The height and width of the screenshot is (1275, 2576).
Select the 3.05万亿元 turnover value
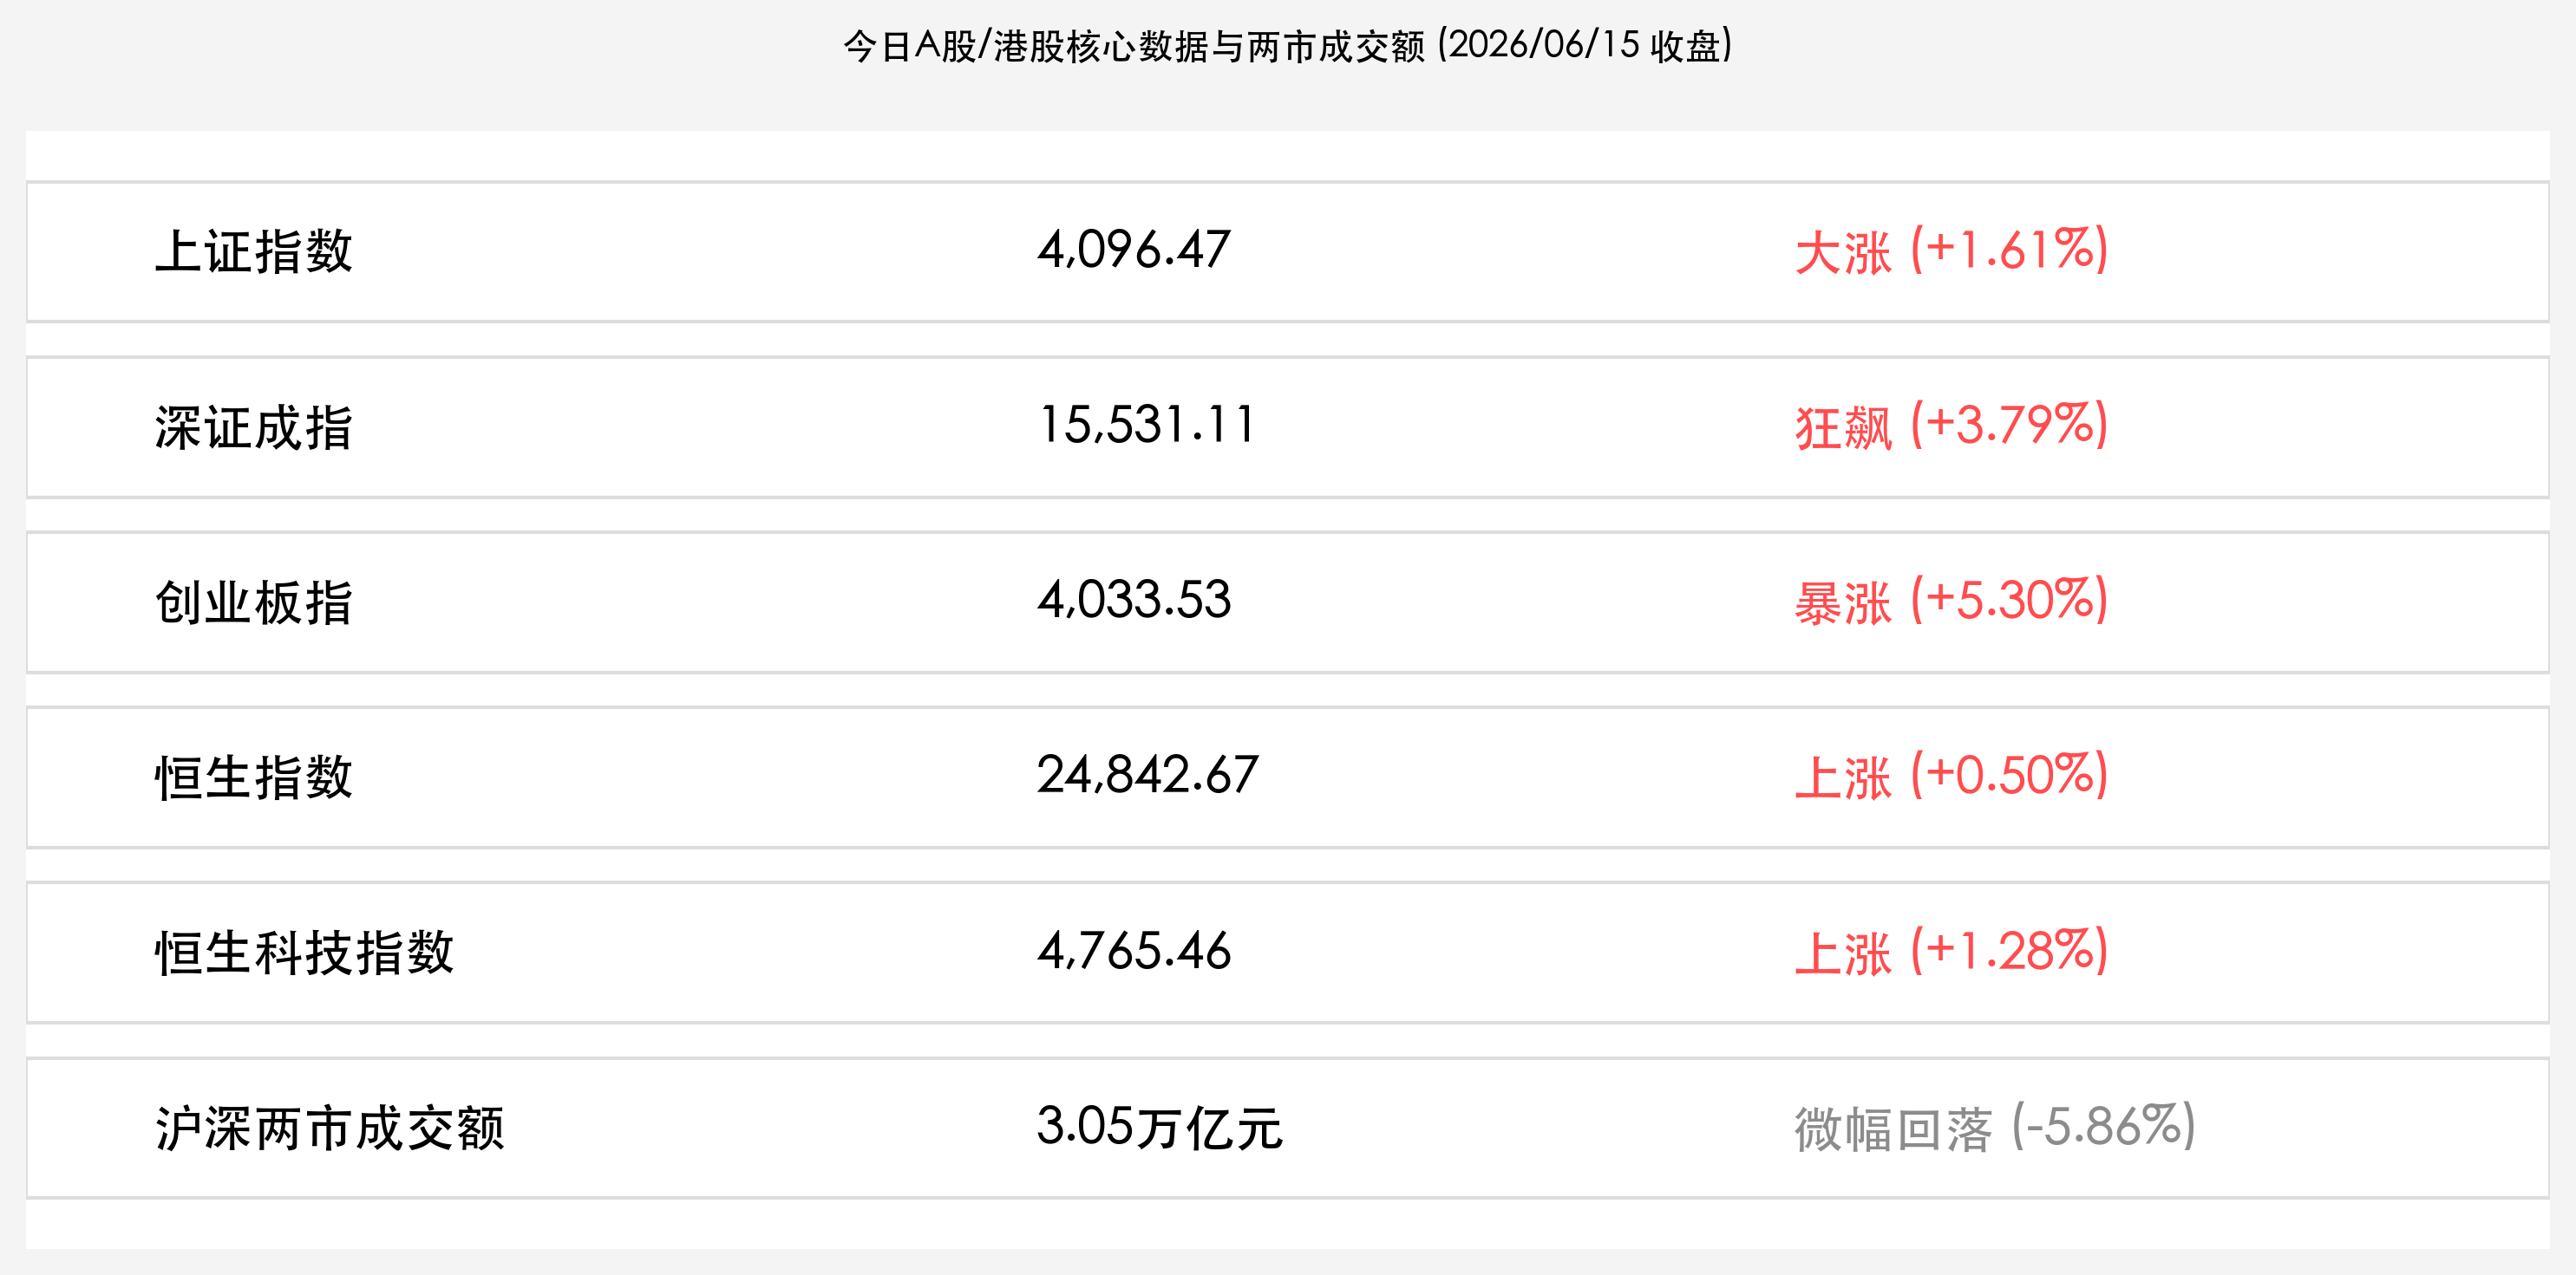click(x=1159, y=1127)
